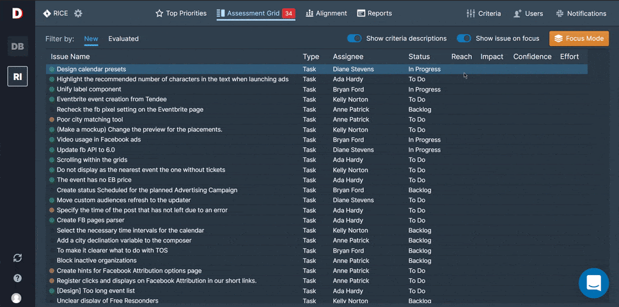The width and height of the screenshot is (619, 307).
Task: Click the sync refresh icon in sidebar
Action: 17,258
